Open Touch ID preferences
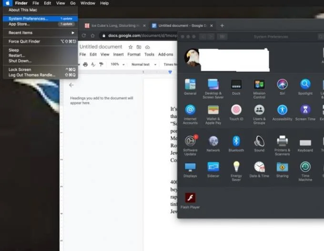The height and width of the screenshot is (251, 324). click(236, 113)
